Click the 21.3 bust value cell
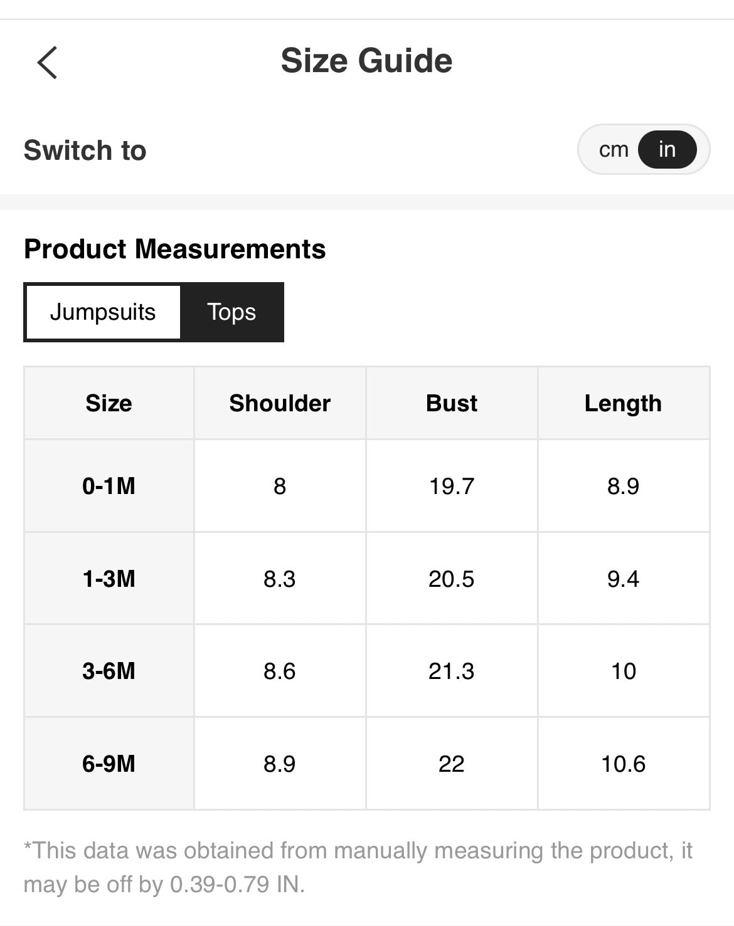 click(x=452, y=671)
